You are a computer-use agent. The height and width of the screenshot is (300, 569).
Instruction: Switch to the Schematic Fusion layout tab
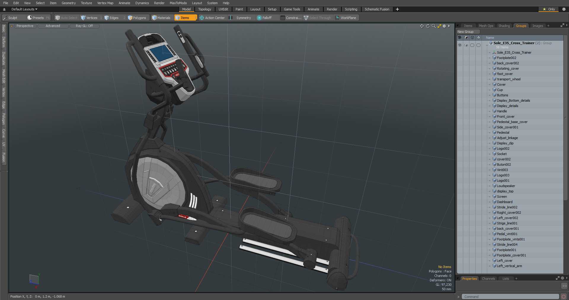377,9
